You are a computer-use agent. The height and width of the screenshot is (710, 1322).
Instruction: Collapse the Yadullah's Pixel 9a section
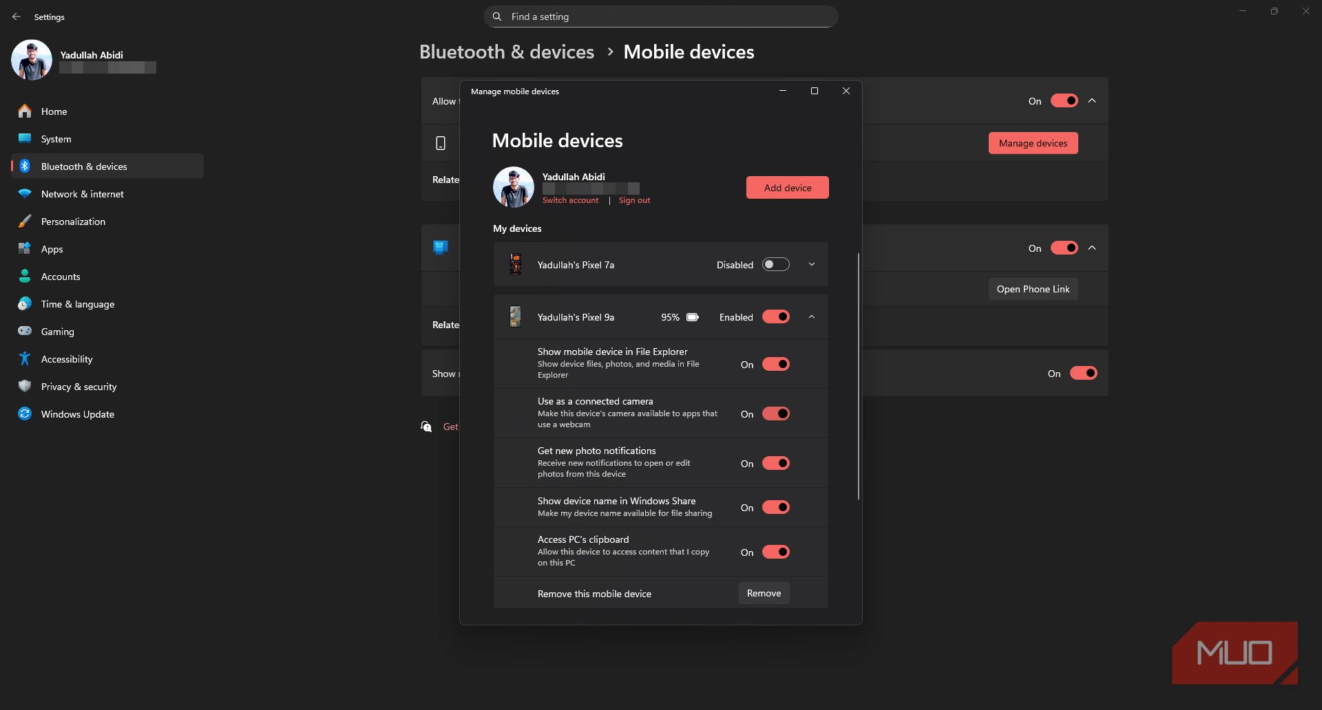[x=812, y=316]
